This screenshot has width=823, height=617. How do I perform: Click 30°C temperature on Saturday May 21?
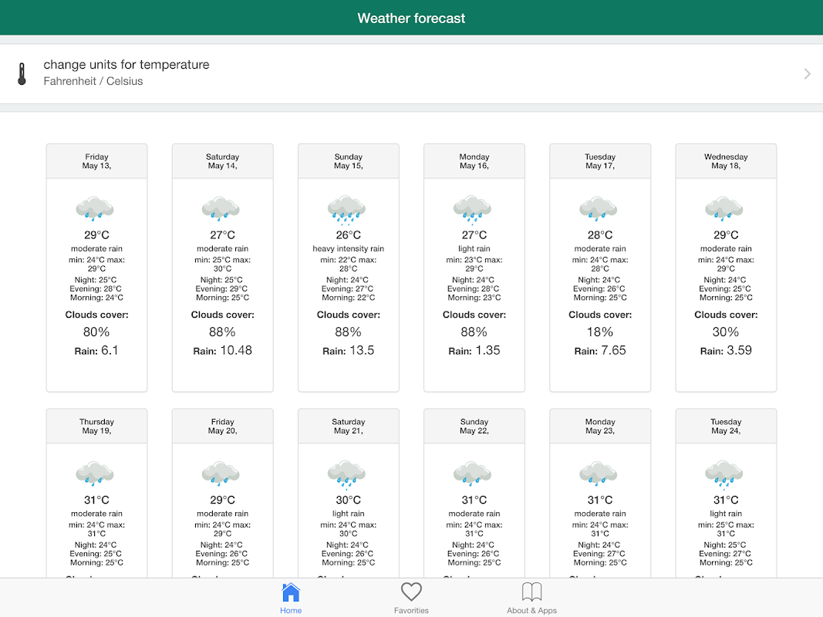pos(349,500)
